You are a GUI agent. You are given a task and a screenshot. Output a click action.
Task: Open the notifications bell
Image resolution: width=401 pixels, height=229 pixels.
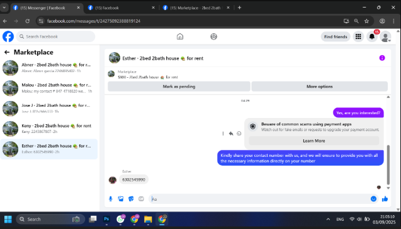click(x=372, y=37)
